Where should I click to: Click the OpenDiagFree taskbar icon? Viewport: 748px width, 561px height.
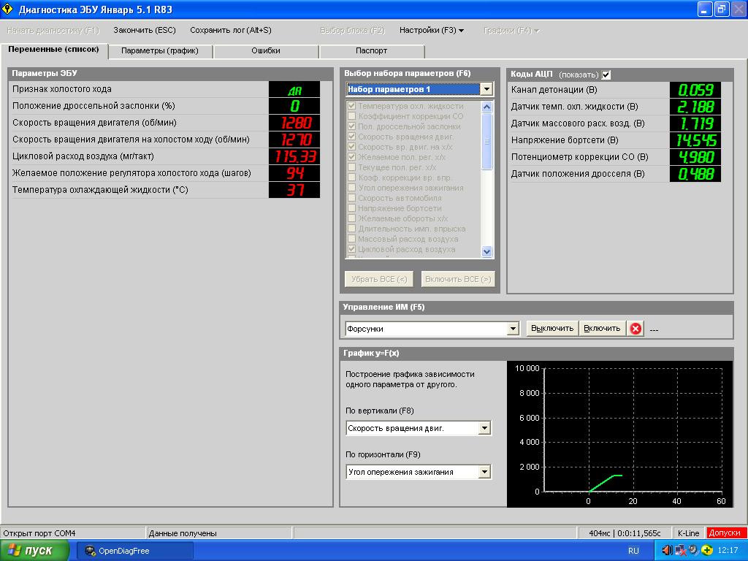(x=91, y=551)
